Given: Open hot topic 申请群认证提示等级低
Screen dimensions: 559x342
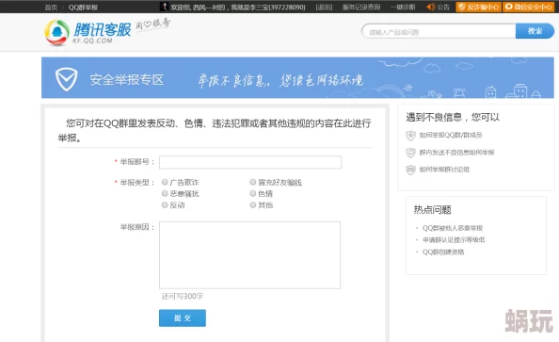Looking at the screenshot, I should [454, 239].
